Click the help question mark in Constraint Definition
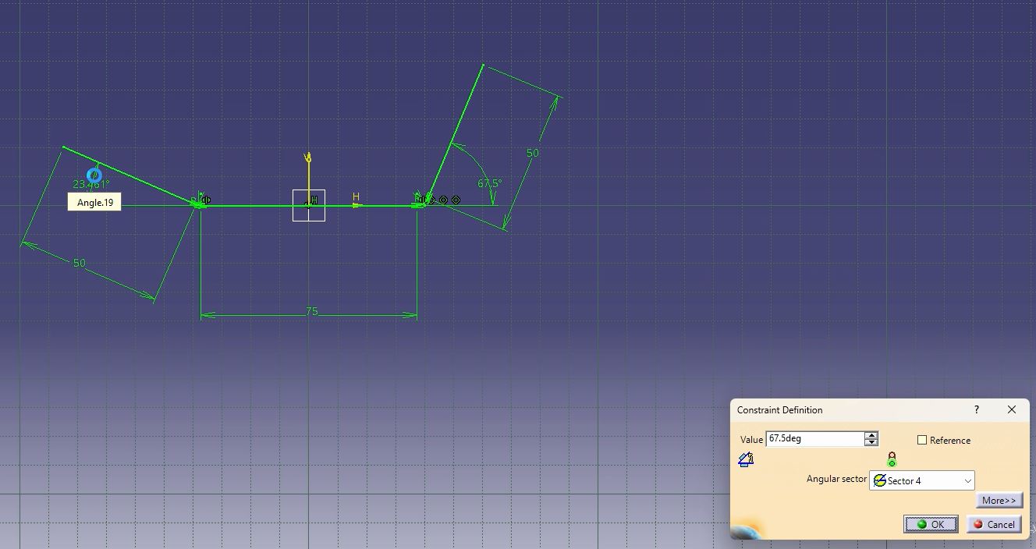 976,409
